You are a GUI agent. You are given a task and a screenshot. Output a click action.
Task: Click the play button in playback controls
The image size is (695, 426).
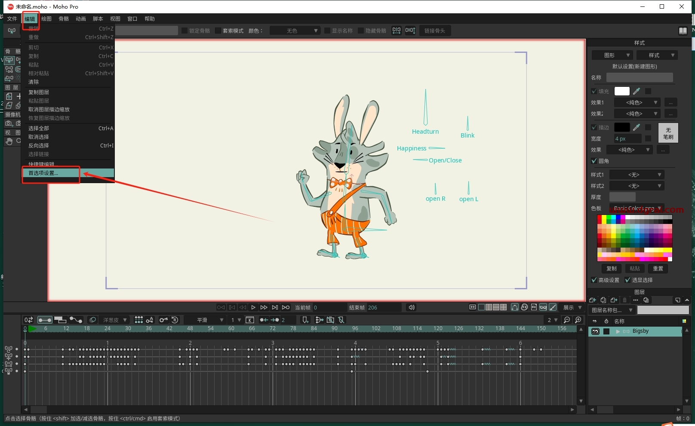tap(253, 307)
